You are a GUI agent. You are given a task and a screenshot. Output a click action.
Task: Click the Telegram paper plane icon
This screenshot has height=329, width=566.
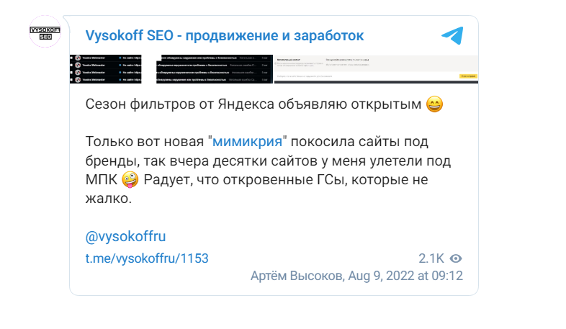coord(452,35)
